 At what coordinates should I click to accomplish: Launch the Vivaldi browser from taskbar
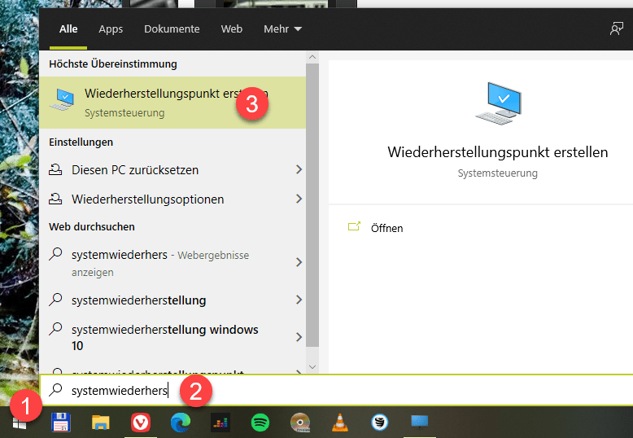click(141, 423)
